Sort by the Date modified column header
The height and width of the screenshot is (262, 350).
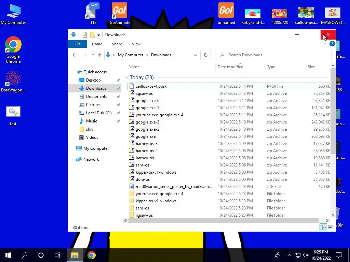coord(230,67)
